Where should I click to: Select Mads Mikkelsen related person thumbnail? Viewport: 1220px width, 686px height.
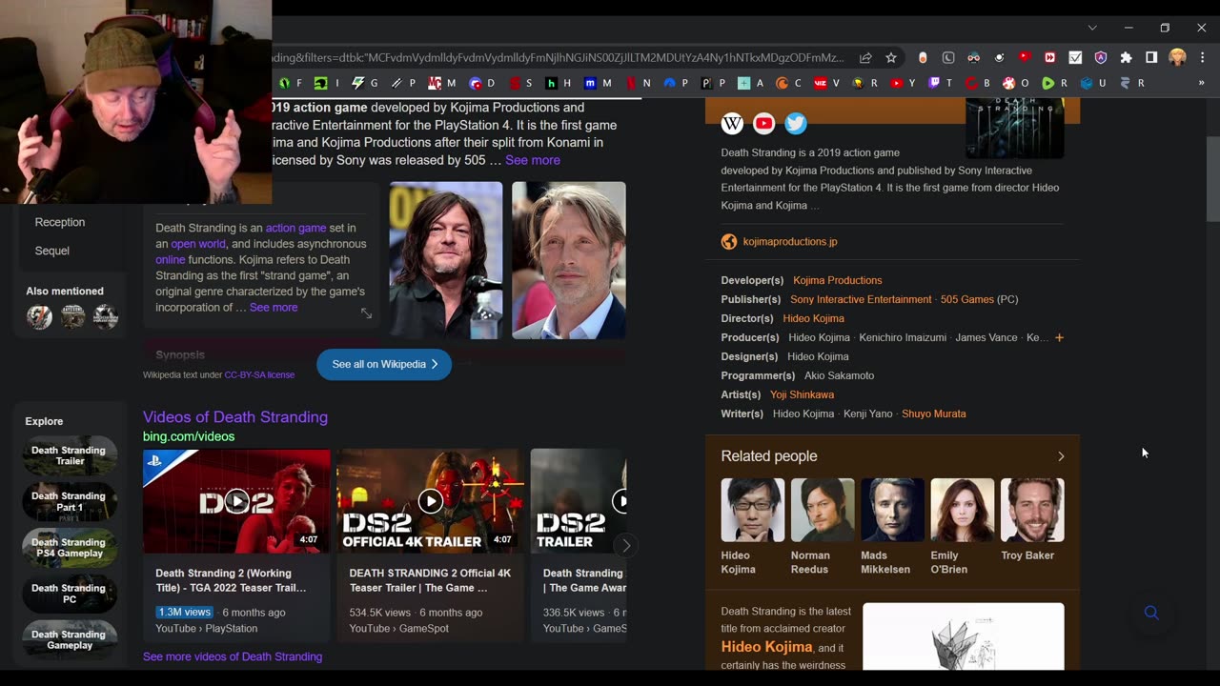coord(892,510)
